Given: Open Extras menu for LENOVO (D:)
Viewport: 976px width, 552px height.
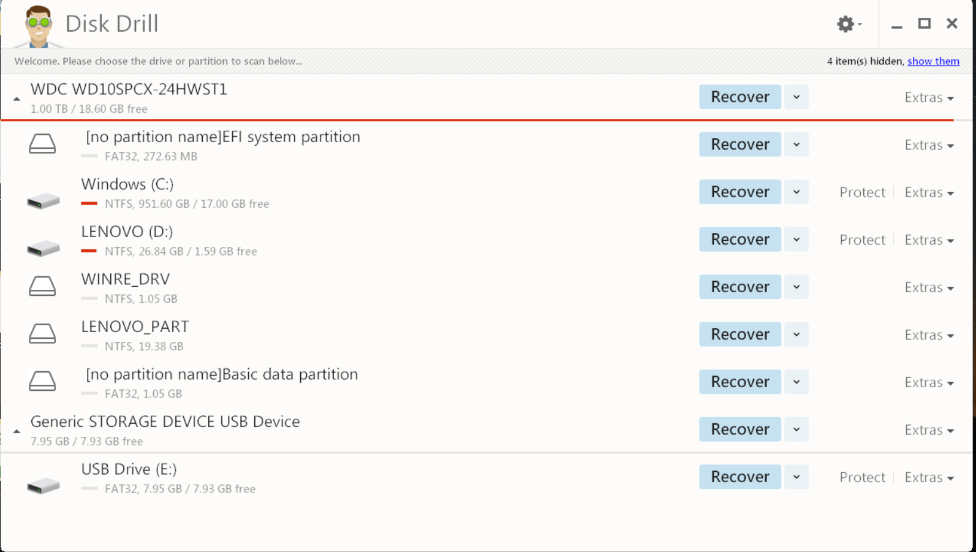Looking at the screenshot, I should 929,240.
